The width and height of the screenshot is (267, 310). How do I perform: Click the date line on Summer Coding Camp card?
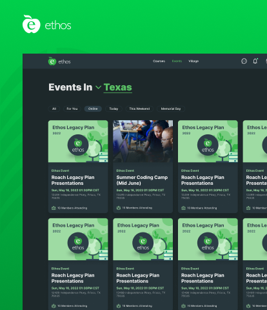coord(140,191)
